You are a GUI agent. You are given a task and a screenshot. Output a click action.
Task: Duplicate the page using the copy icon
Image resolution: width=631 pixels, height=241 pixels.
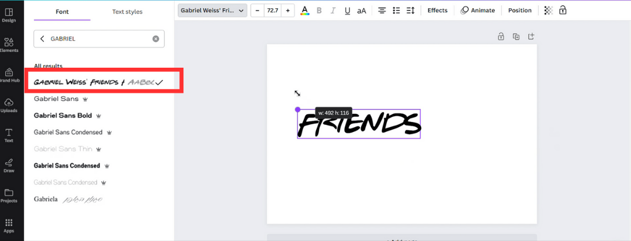click(x=516, y=37)
